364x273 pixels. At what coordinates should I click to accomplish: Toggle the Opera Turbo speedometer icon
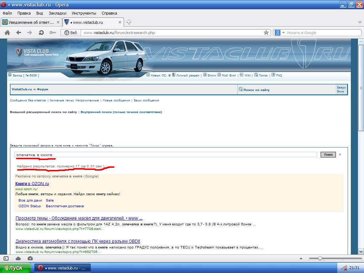click(30, 258)
